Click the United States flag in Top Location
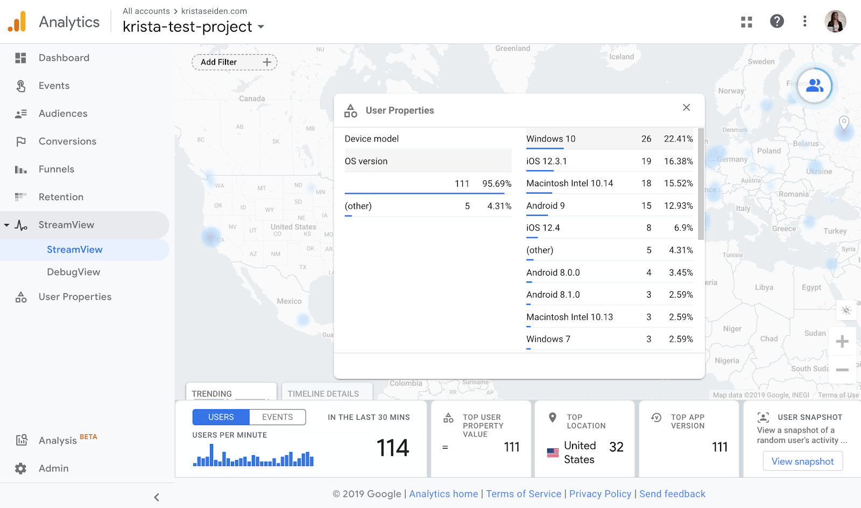This screenshot has height=508, width=861. [553, 453]
